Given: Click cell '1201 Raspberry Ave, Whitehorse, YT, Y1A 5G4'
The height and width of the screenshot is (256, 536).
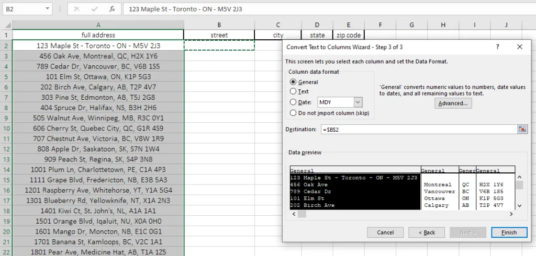Looking at the screenshot, I should (98, 190).
